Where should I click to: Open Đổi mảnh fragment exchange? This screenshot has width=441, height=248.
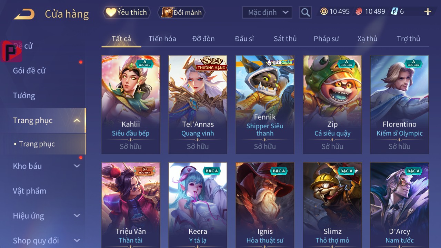[181, 12]
